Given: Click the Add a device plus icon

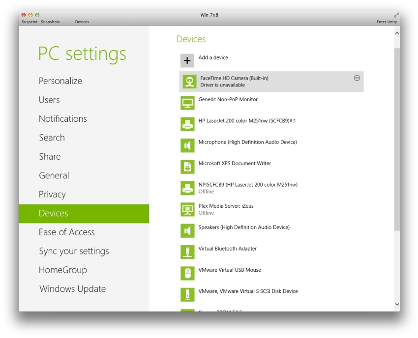Looking at the screenshot, I should 187,60.
